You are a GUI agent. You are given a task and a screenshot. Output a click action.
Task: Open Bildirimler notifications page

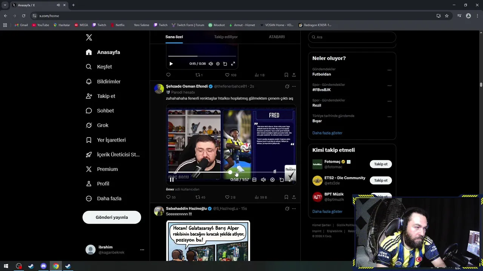click(103, 81)
